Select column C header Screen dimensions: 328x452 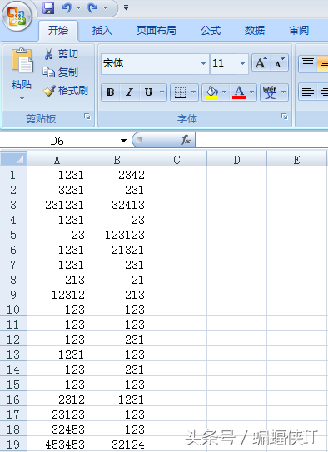click(177, 160)
